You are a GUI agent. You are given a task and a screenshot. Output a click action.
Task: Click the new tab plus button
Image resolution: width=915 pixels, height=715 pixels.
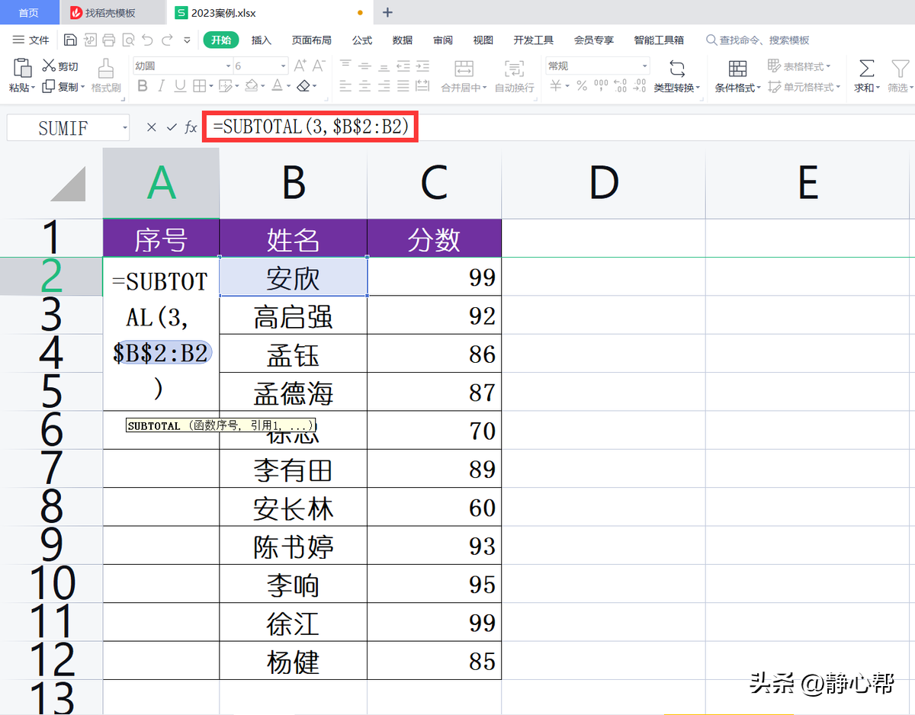(387, 12)
